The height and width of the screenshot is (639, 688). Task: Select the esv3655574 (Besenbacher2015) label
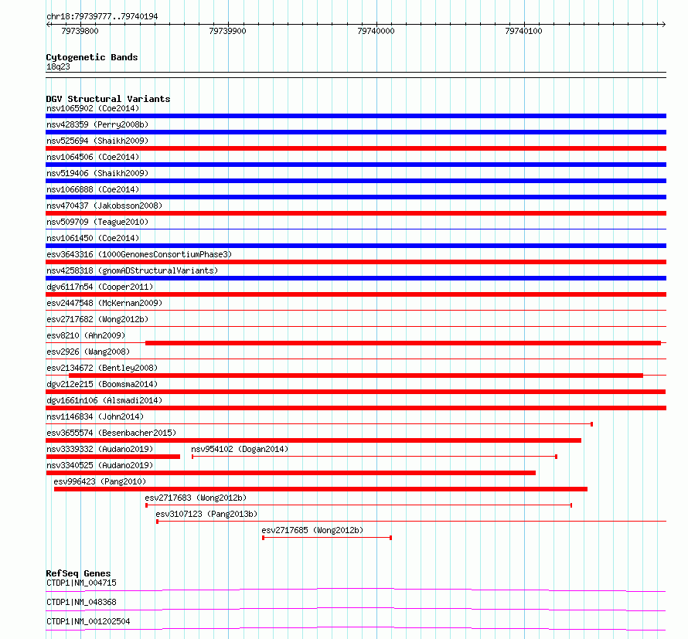(111, 433)
